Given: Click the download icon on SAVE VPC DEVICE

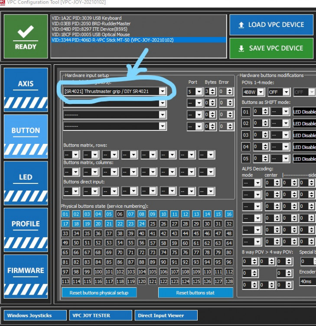Looking at the screenshot, I should (x=241, y=48).
